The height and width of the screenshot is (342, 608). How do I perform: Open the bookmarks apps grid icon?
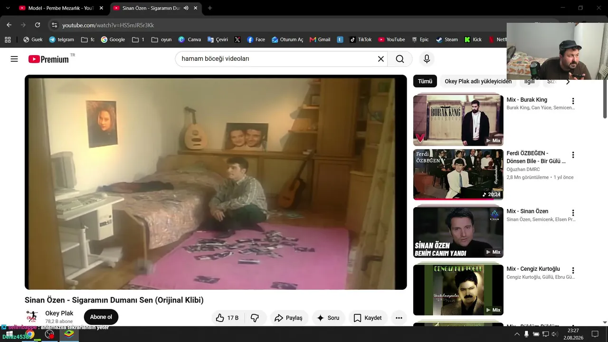click(8, 39)
